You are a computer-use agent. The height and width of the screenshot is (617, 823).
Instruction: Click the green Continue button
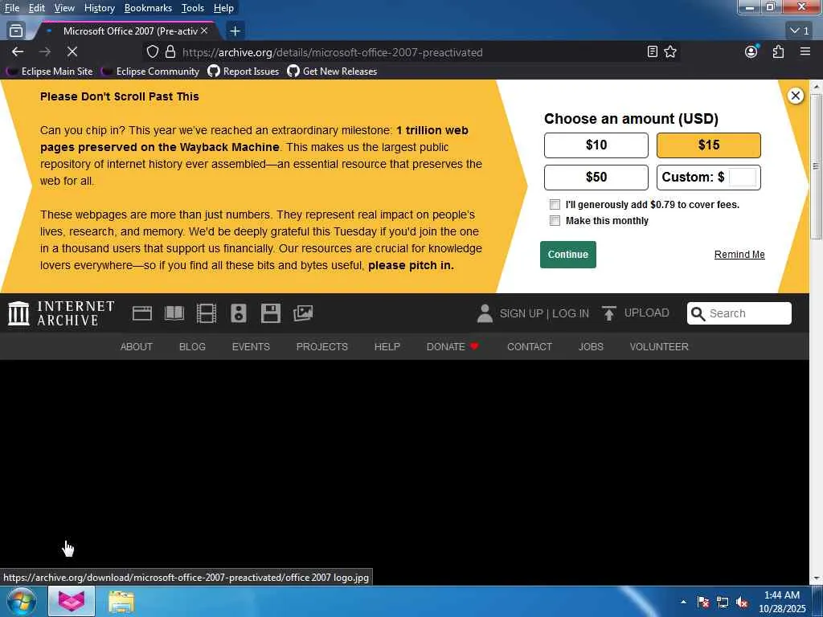point(568,255)
